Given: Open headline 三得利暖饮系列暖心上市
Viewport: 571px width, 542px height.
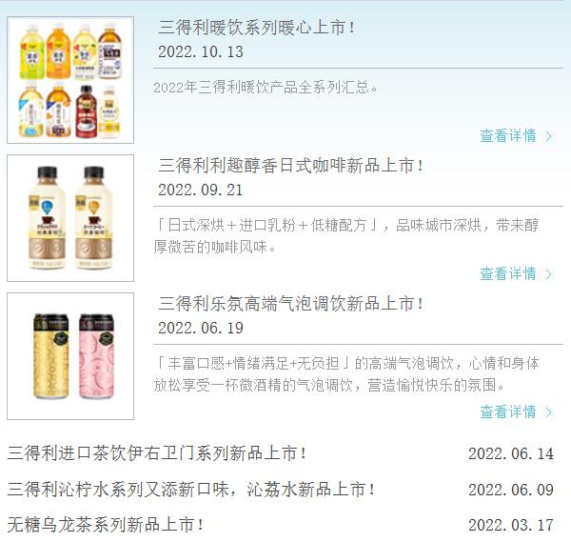Looking at the screenshot, I should pos(257,28).
